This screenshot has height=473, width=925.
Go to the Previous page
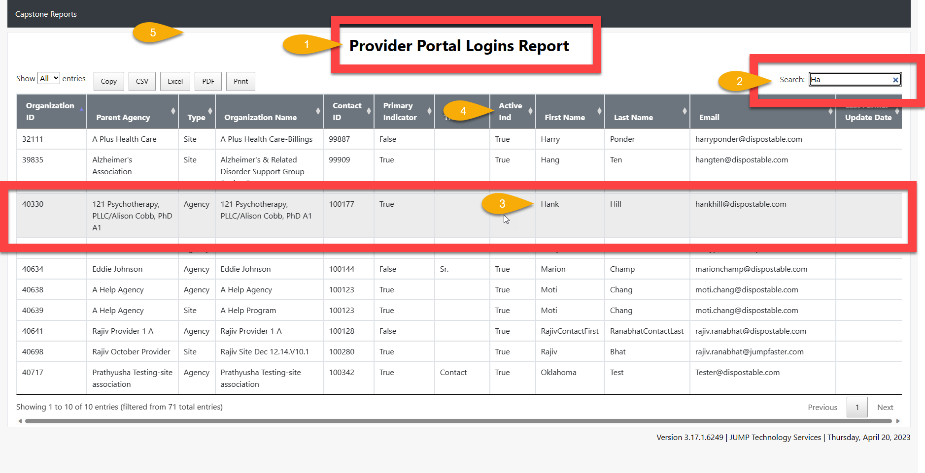point(822,407)
